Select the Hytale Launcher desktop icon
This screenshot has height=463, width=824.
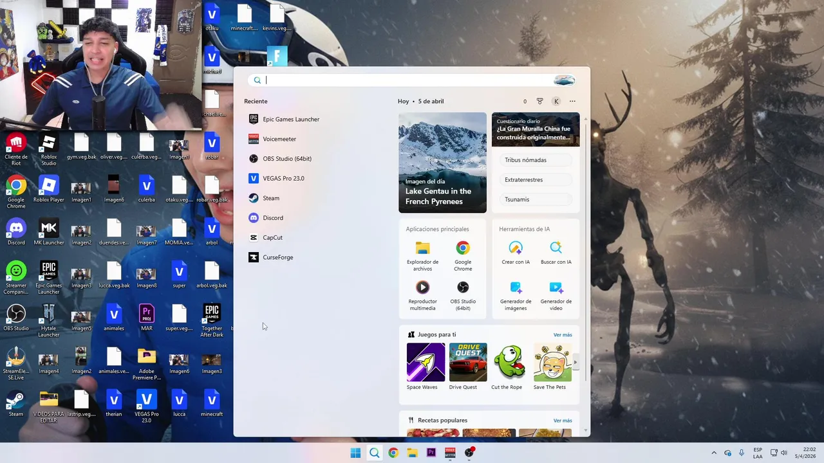pos(49,321)
